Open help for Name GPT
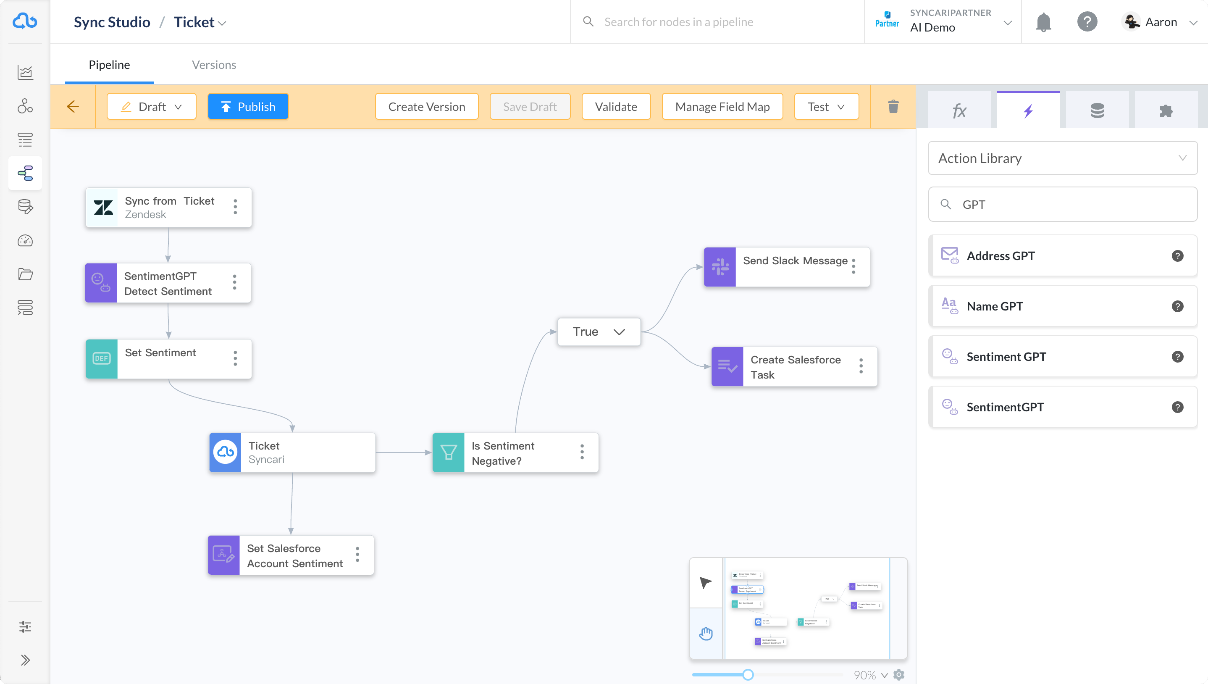Image resolution: width=1208 pixels, height=684 pixels. pyautogui.click(x=1177, y=306)
